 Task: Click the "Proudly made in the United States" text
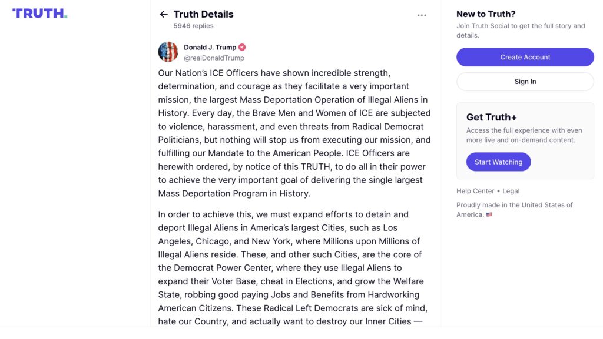514,205
